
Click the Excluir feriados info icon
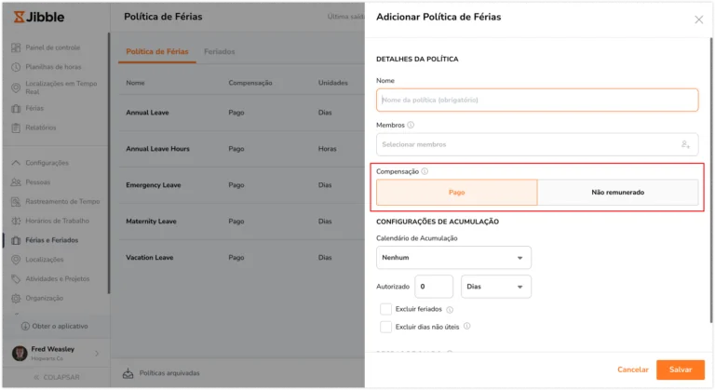[450, 310]
